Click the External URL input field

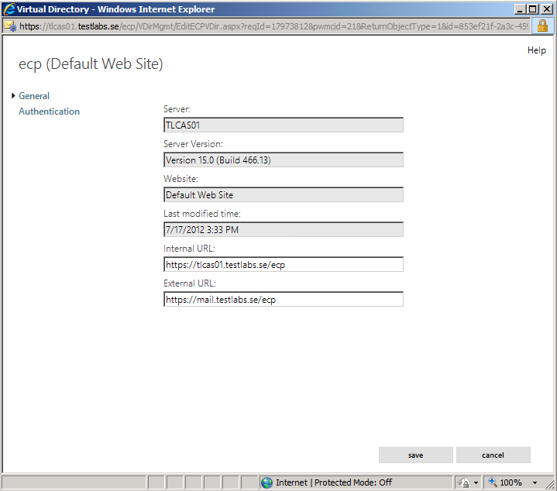(284, 299)
